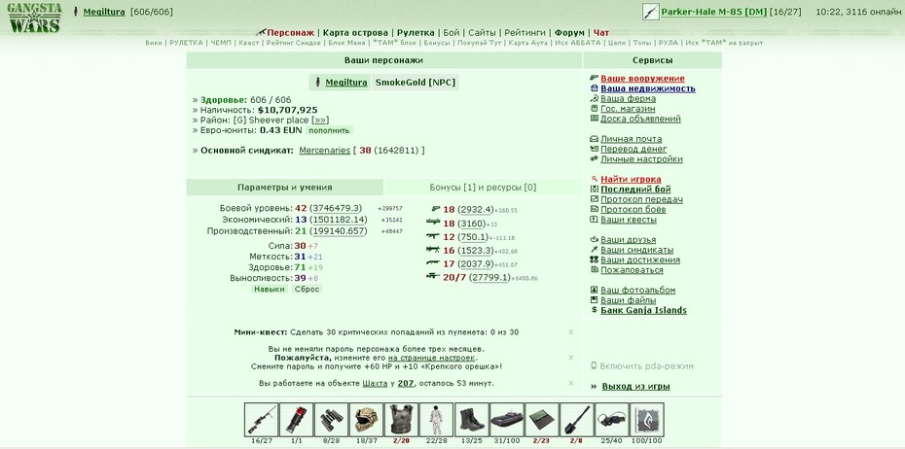The width and height of the screenshot is (905, 449).
Task: Dismiss the Мини-квест notification
Action: coord(571,332)
